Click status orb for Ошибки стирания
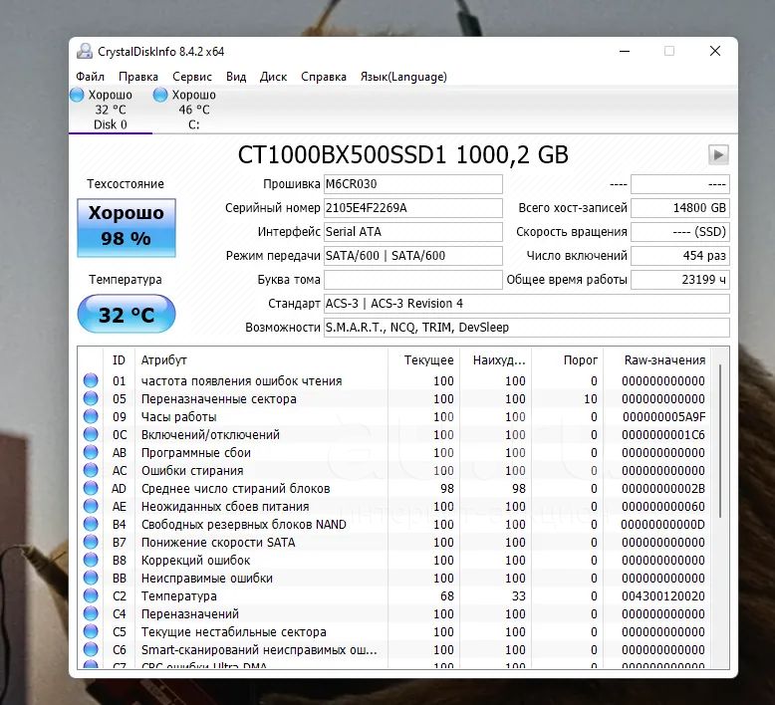This screenshot has width=775, height=705. [x=91, y=470]
